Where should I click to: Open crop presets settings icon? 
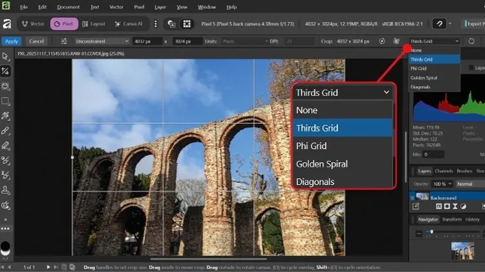[63, 41]
